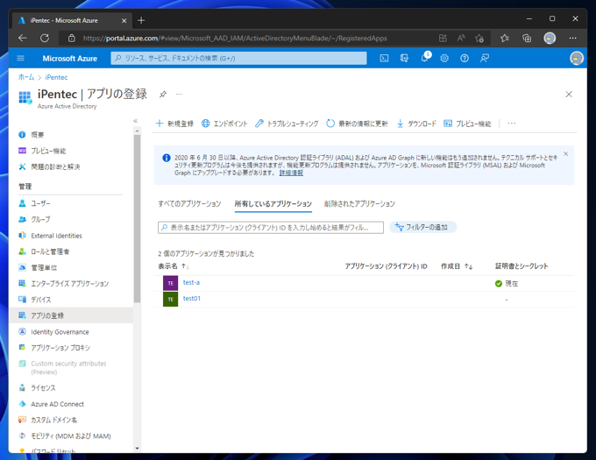Open モビリティ (MDM および MAM) in the left menu
The height and width of the screenshot is (460, 596).
(x=71, y=435)
